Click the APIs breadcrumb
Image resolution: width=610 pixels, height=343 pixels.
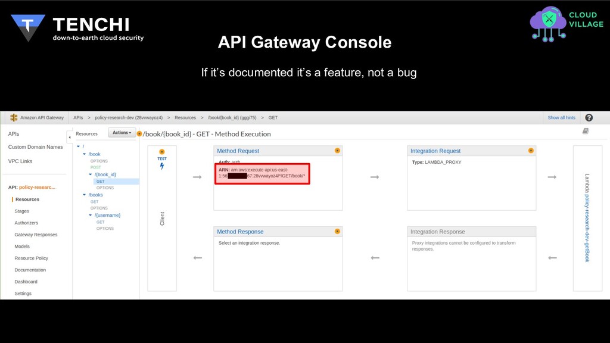78,117
